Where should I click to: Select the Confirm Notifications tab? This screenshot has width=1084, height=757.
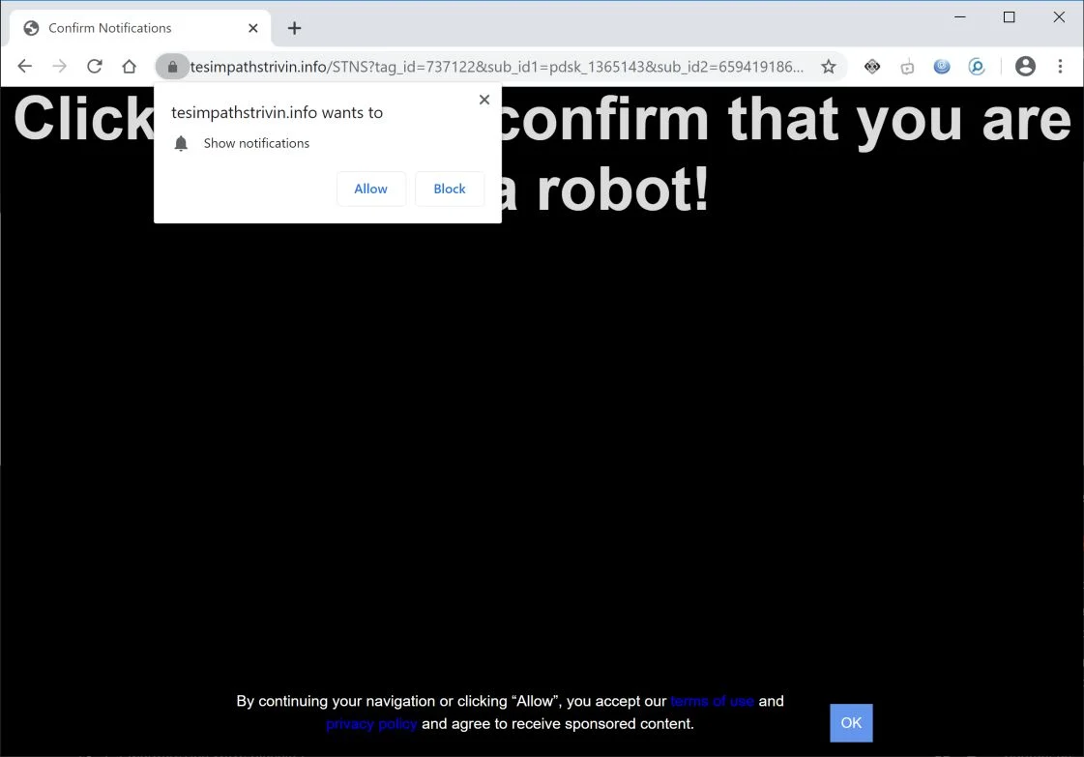(x=140, y=28)
